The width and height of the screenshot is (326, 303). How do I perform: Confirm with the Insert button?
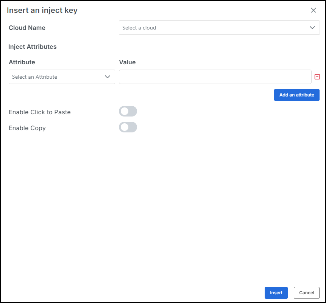click(x=276, y=293)
